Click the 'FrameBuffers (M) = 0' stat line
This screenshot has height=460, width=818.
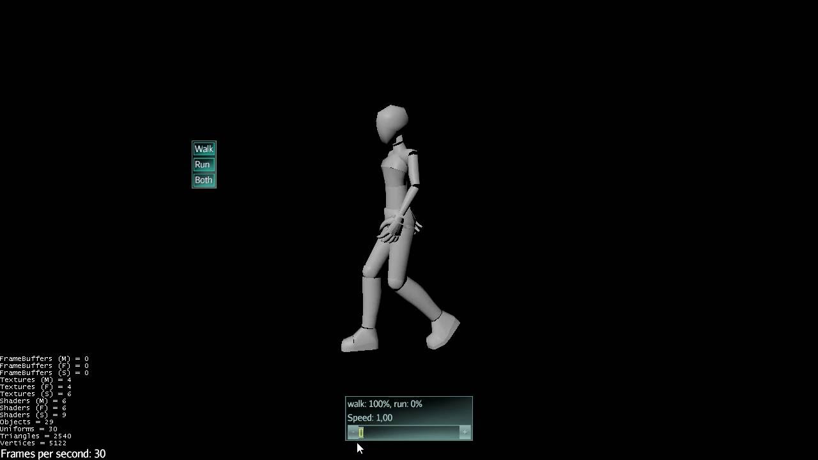tap(44, 358)
